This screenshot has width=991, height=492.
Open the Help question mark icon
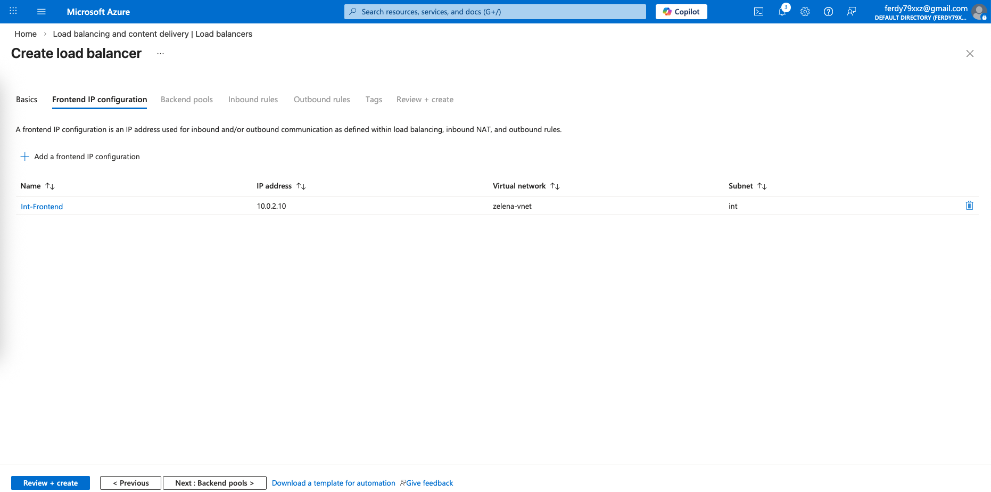(x=828, y=12)
